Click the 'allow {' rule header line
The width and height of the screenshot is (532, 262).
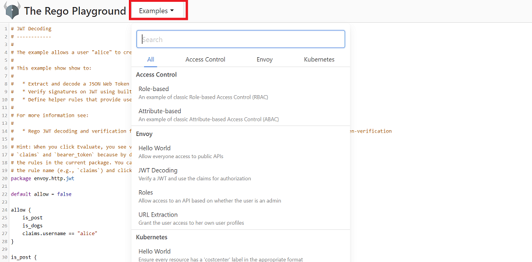pos(21,209)
